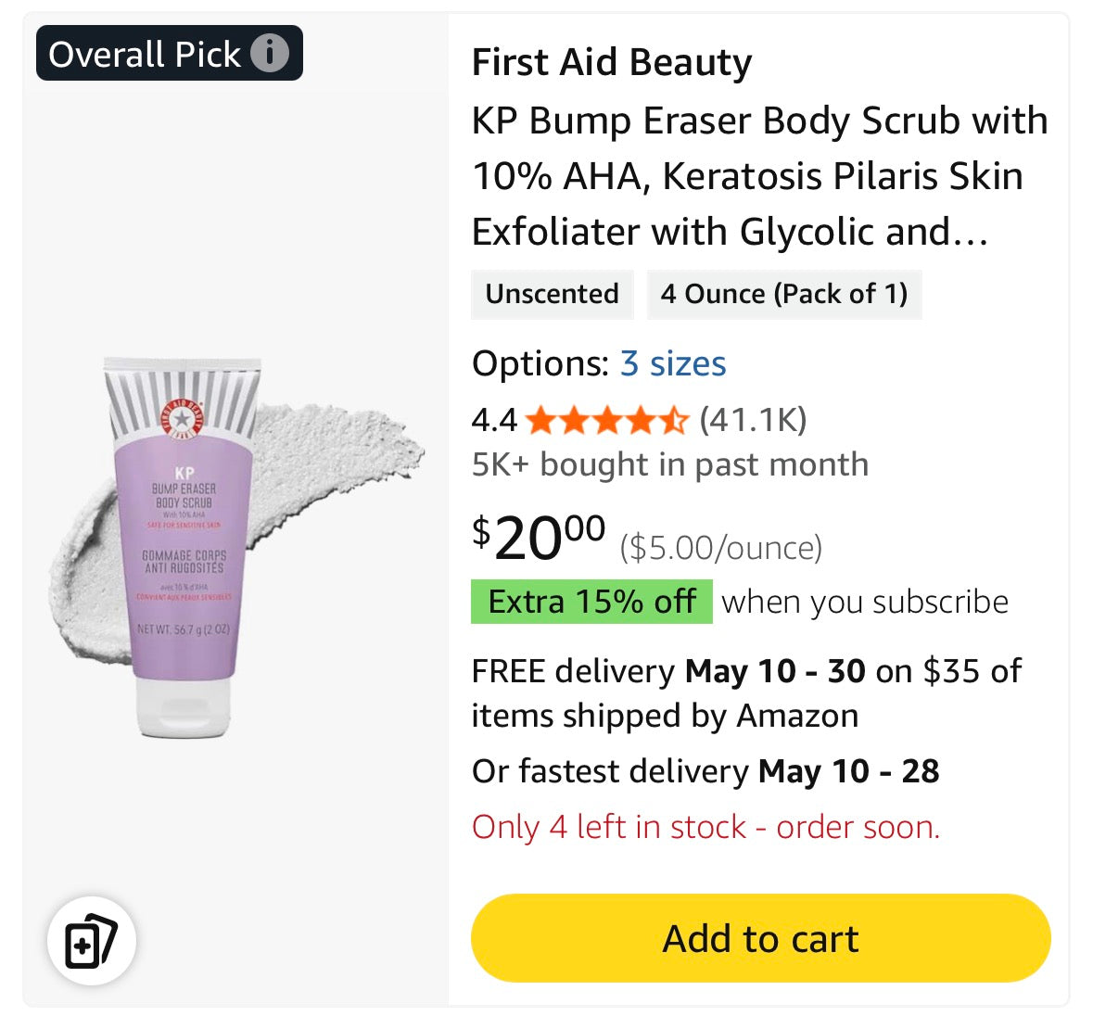The width and height of the screenshot is (1093, 1016).
Task: Click the Overall Pick badge label
Action: tap(144, 53)
